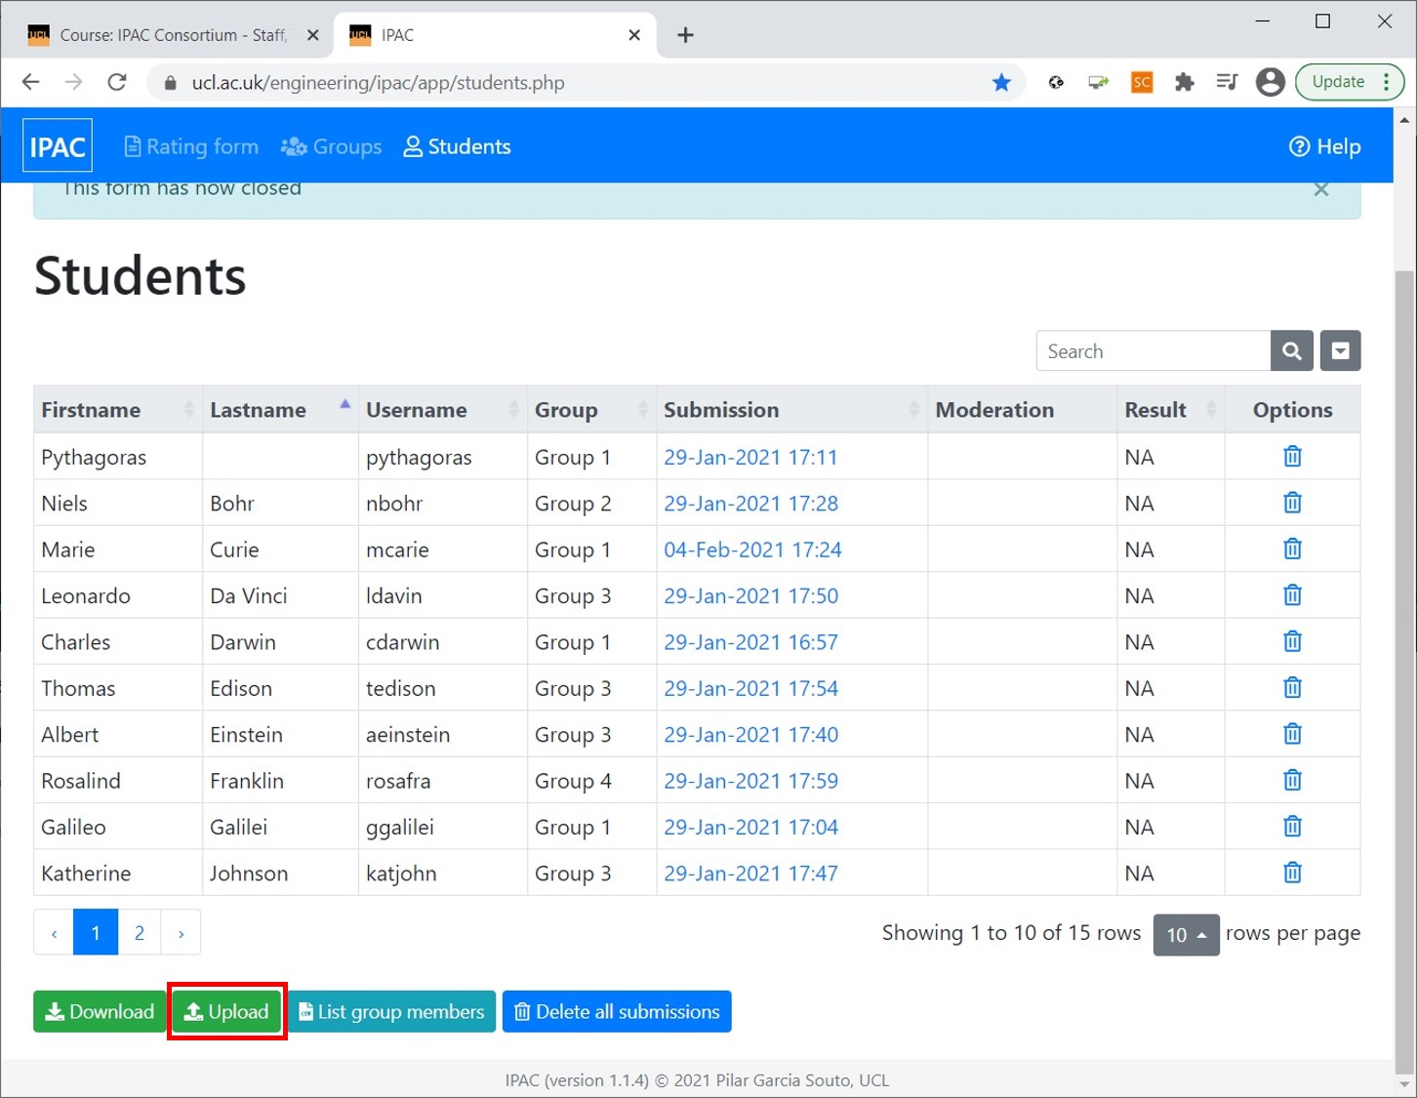Remove Charles Darwin using trash icon
Image resolution: width=1417 pixels, height=1098 pixels.
1292,641
